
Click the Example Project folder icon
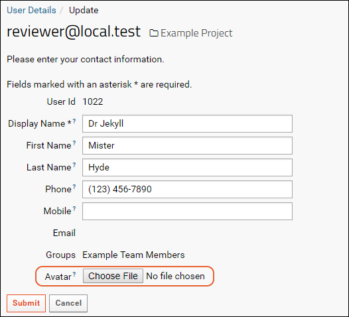pos(153,33)
